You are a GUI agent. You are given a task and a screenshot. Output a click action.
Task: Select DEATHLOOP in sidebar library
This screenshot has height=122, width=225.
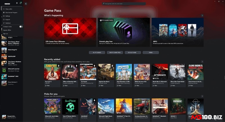click(x=12, y=56)
